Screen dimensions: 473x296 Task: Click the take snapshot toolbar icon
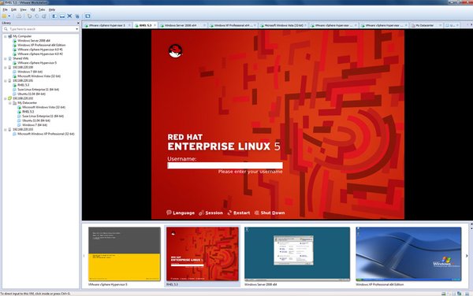(x=29, y=16)
